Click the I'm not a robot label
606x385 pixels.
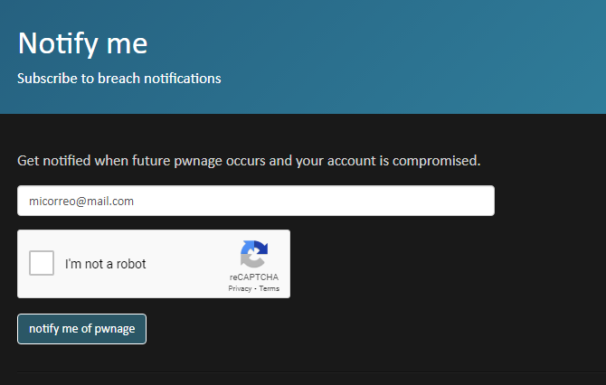pyautogui.click(x=105, y=264)
